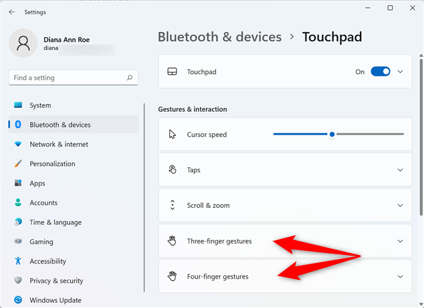Viewport: 424px width, 308px height.
Task: Click the vertical scrollbar on the right
Action: (x=421, y=137)
